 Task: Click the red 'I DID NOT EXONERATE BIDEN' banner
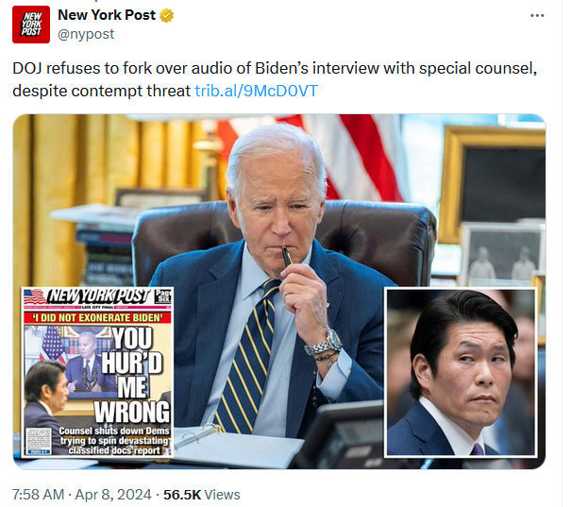pyautogui.click(x=97, y=317)
